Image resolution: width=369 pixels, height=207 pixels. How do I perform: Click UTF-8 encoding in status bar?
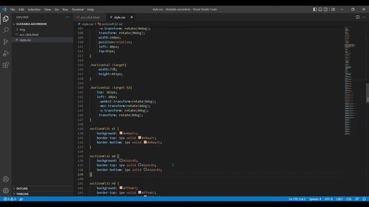point(329,199)
